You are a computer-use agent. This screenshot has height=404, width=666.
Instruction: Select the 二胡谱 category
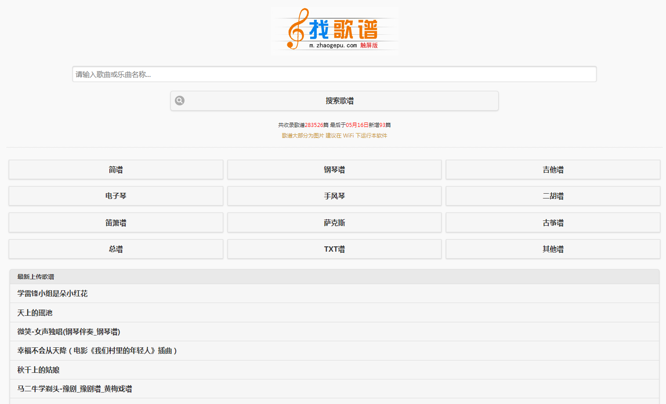coord(553,196)
